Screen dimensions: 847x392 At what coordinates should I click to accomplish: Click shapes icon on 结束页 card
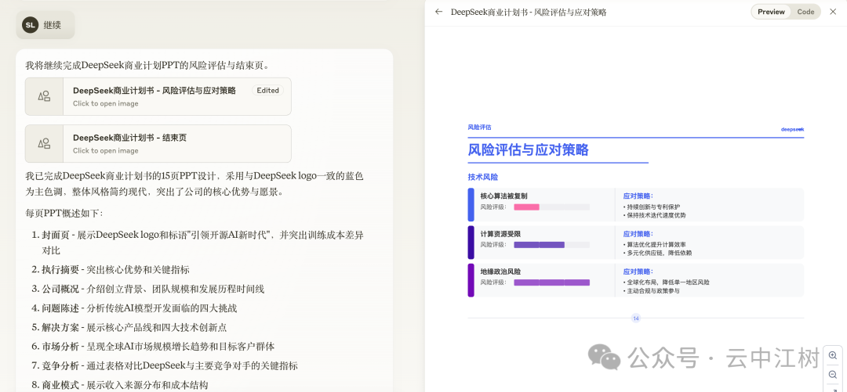coord(44,143)
